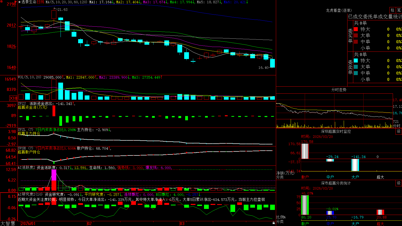
Task: Click the lock icon at chart bottom-right
Action: (274, 223)
